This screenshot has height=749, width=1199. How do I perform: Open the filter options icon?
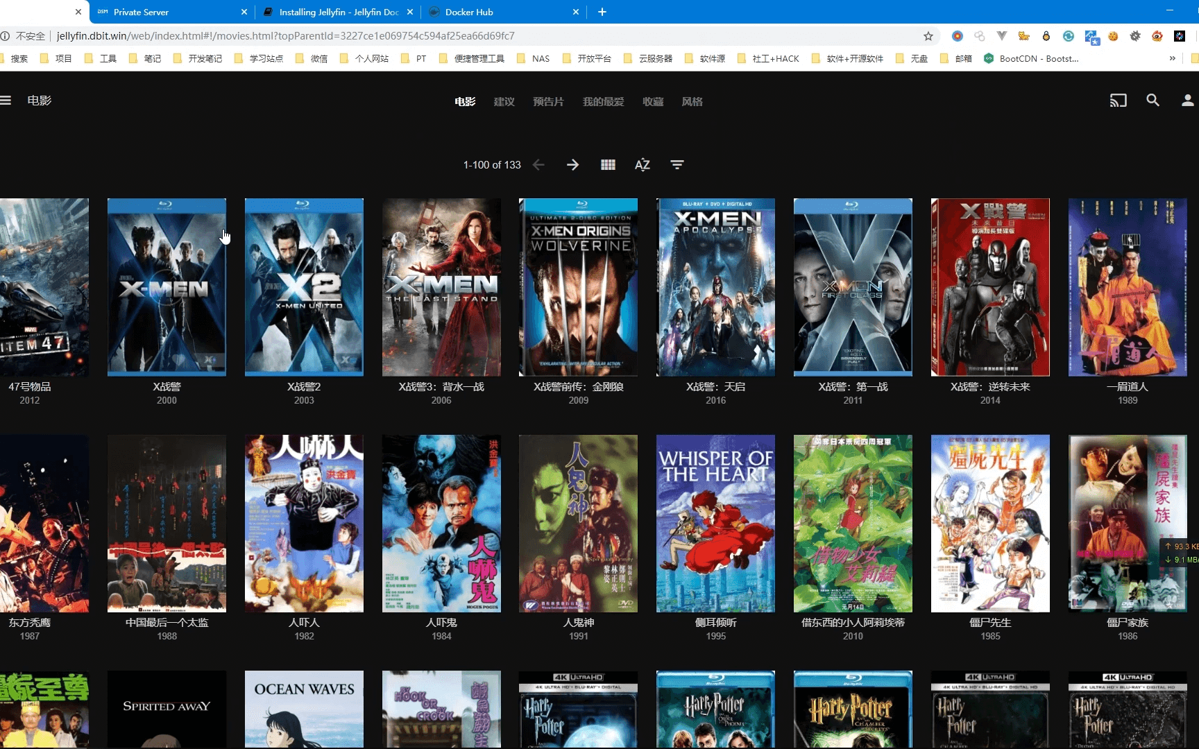677,164
